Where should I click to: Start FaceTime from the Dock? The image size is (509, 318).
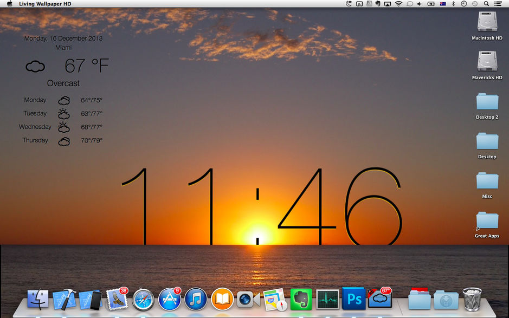point(248,298)
